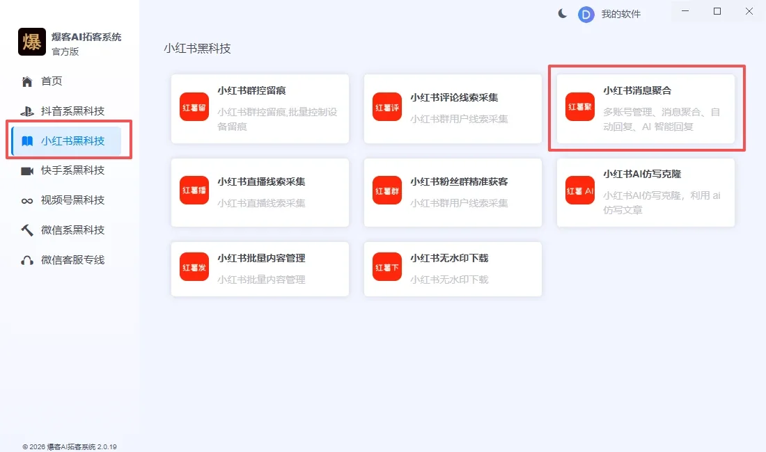Viewport: 766px width, 452px height.
Task: Click the gray 小红书直播线索采集 description text
Action: [x=261, y=203]
